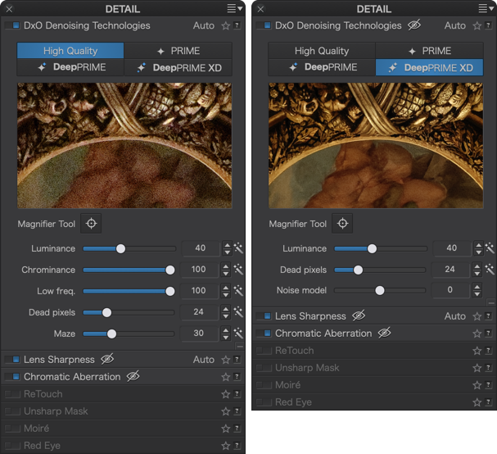Click Dead pixels stepper arrows in right panel
The image size is (497, 454).
click(x=477, y=270)
